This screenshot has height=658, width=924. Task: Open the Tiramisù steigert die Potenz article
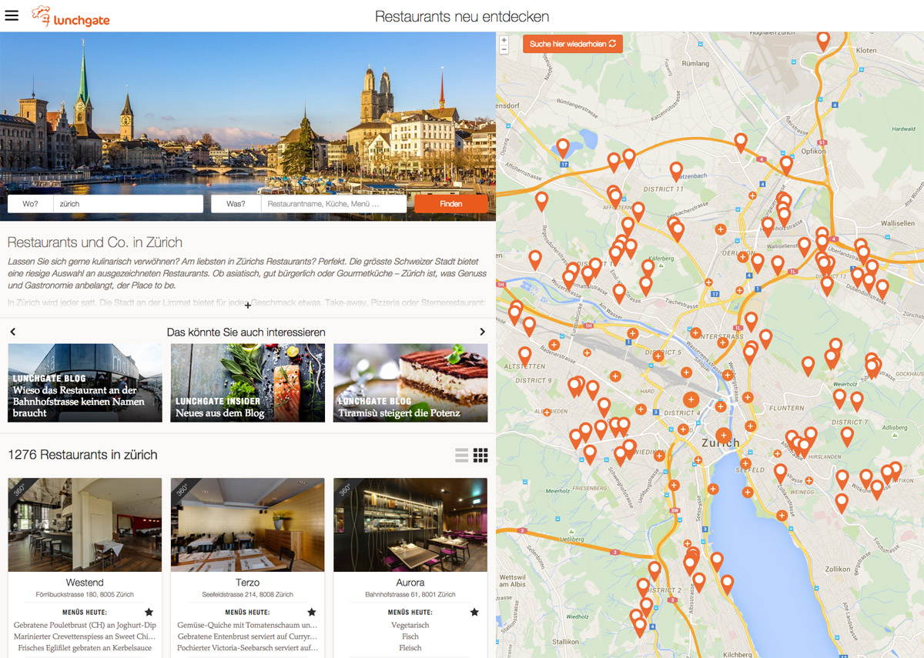coord(410,383)
